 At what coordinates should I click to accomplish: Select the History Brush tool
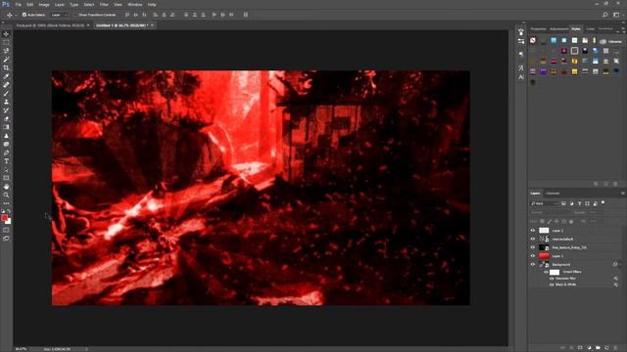pyautogui.click(x=6, y=110)
